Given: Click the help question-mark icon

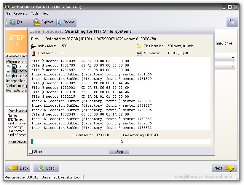Looking at the screenshot, I should coord(232,22).
